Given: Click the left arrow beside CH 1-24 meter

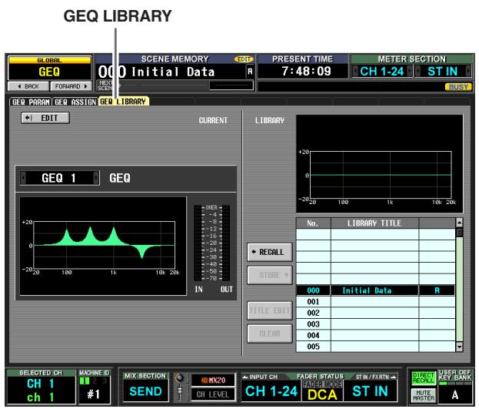Looking at the screenshot, I should 354,72.
